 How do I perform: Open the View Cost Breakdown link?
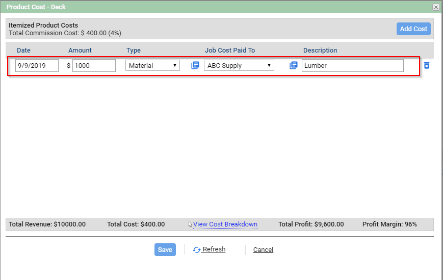click(x=225, y=224)
